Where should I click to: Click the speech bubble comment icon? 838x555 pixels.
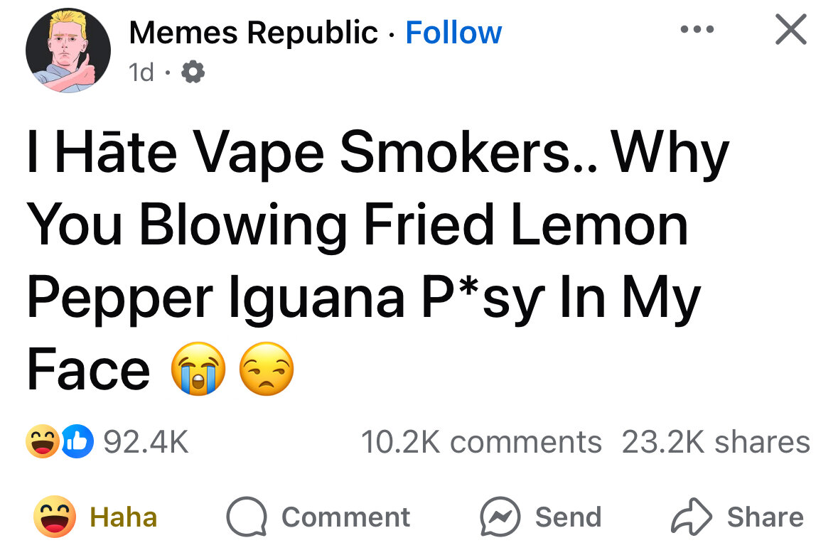pyautogui.click(x=247, y=517)
